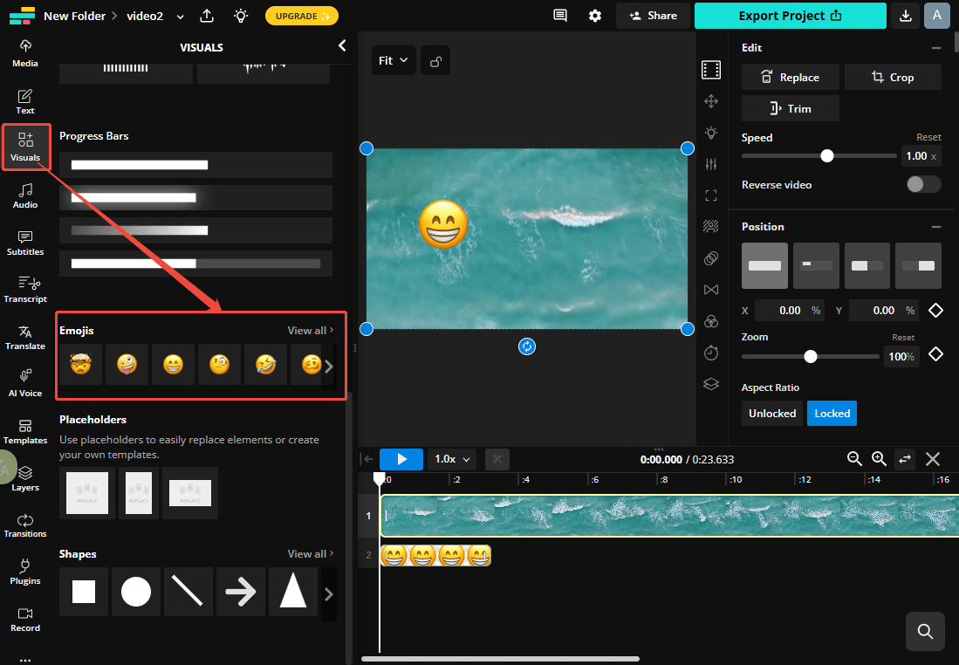
Task: Enable Reverse video
Action: coord(921,184)
